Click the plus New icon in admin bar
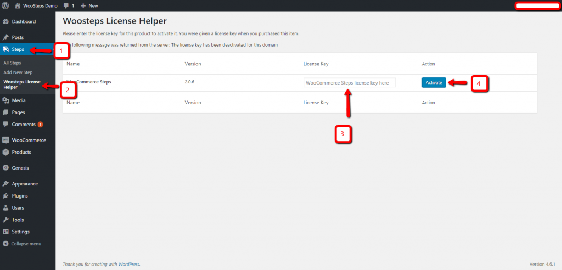Screen dimensions: 562x270 tap(83, 5)
